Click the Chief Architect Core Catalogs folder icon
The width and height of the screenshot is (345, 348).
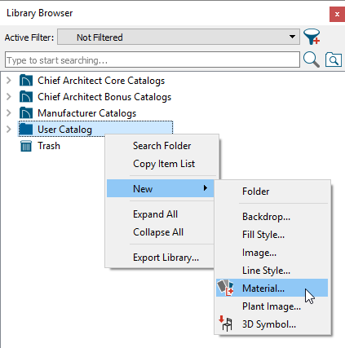pos(26,81)
